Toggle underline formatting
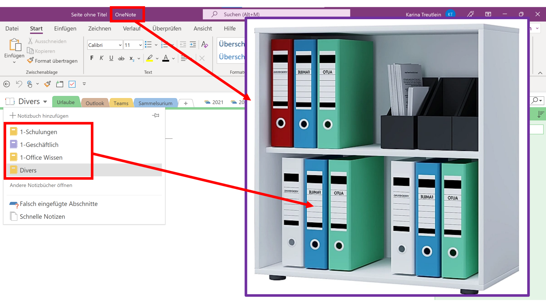The image size is (546, 307). [111, 58]
